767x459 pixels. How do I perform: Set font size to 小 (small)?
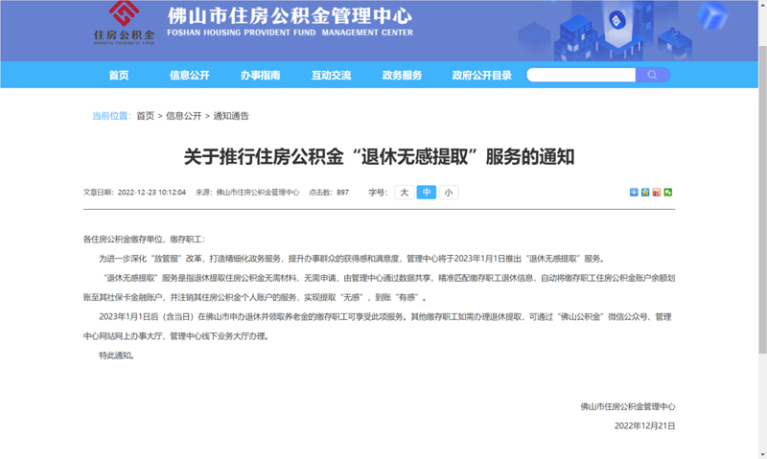click(448, 193)
